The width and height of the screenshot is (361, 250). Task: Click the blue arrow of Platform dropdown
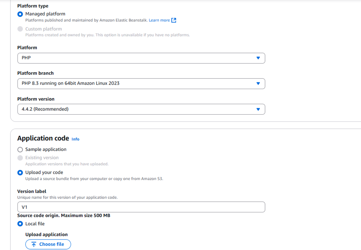click(258, 58)
